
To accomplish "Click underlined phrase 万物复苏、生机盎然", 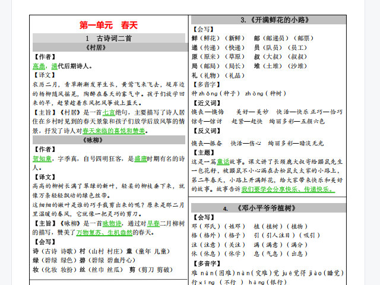I will pyautogui.click(x=104, y=233).
